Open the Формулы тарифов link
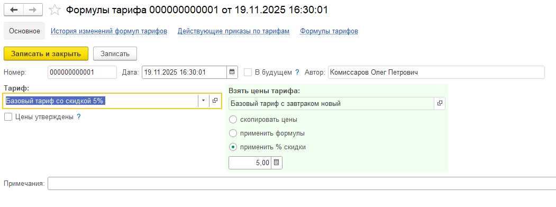Image resolution: width=556 pixels, height=207 pixels. 329,31
